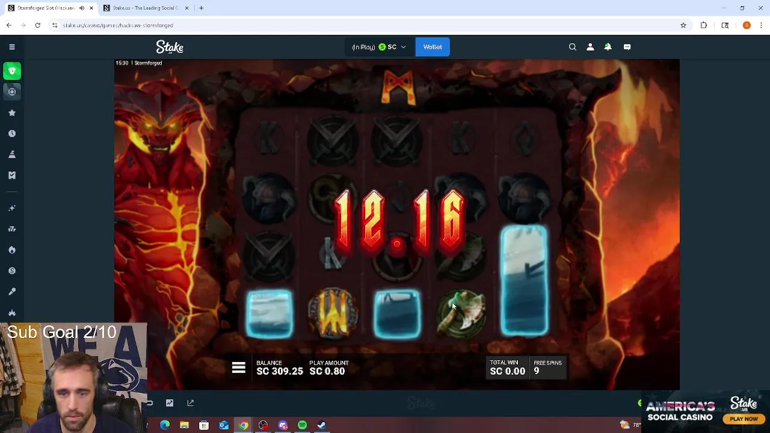This screenshot has width=770, height=433.
Task: Click the Balance SC 309.25 value
Action: pyautogui.click(x=280, y=371)
